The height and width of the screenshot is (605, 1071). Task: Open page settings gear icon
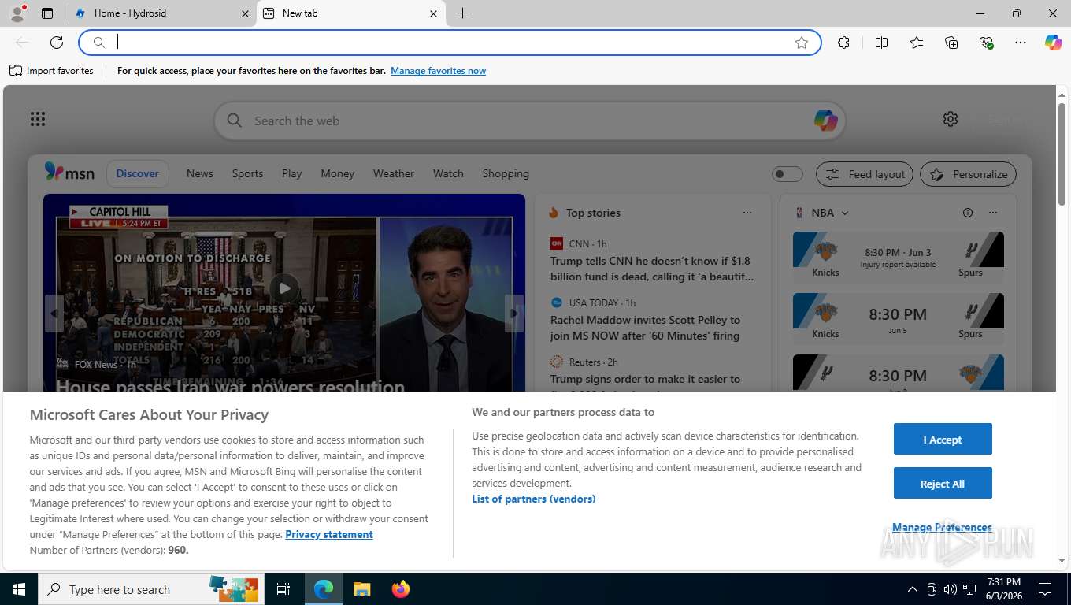pyautogui.click(x=951, y=119)
